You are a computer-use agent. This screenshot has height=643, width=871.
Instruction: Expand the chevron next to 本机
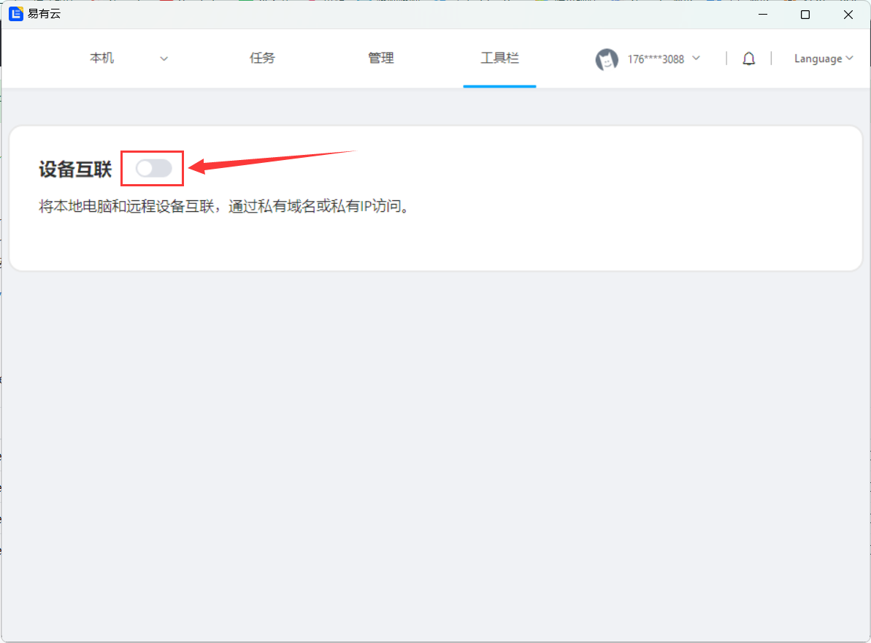coord(164,59)
